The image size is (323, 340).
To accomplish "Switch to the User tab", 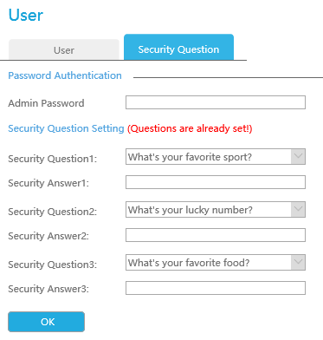I will 64,49.
